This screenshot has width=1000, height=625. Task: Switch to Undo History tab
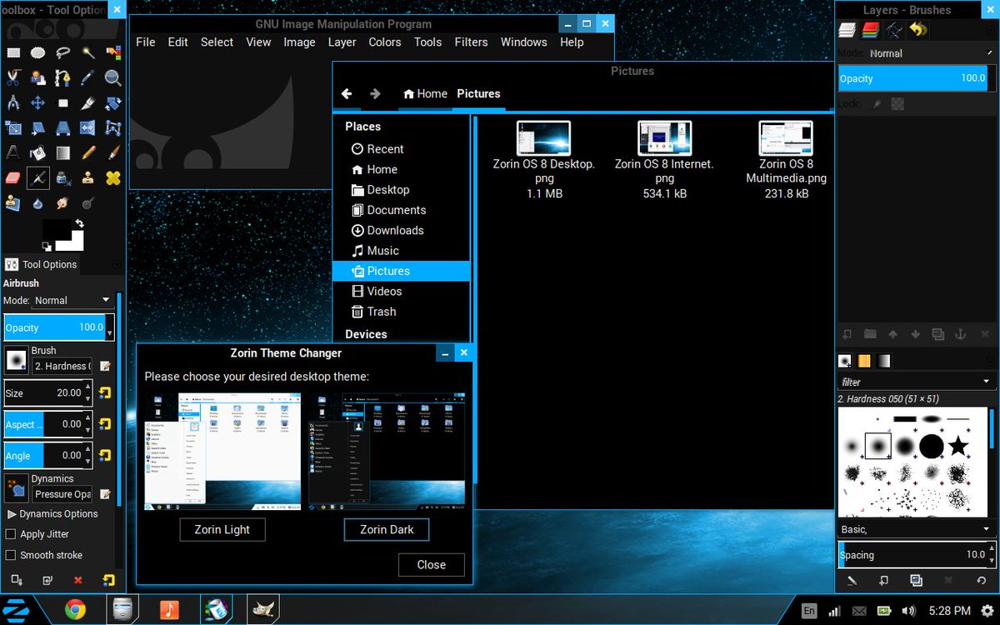(x=917, y=30)
